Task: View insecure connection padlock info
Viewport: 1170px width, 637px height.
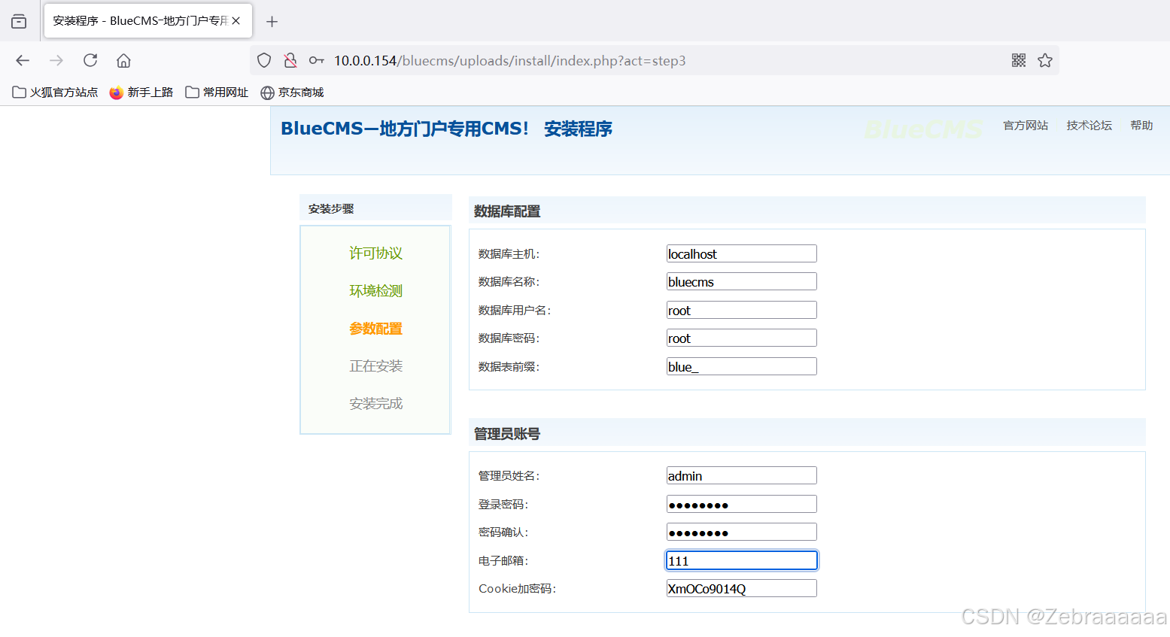Action: 290,61
